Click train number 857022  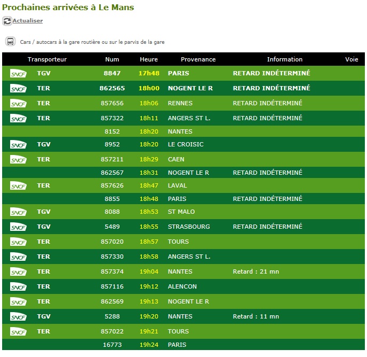(x=112, y=331)
